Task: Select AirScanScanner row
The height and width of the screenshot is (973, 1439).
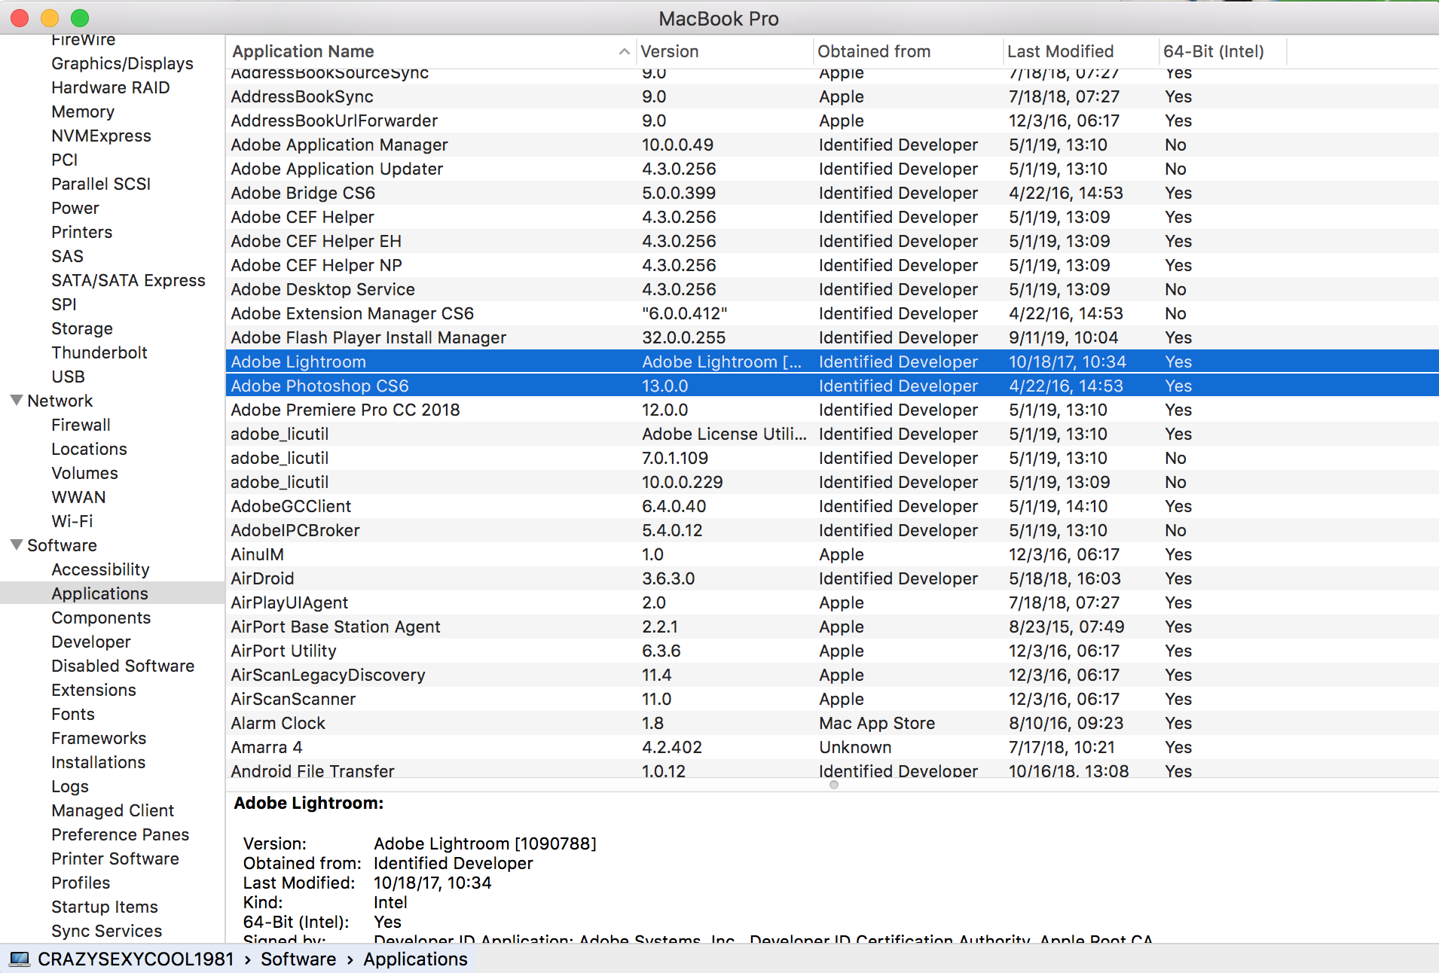Action: (833, 699)
